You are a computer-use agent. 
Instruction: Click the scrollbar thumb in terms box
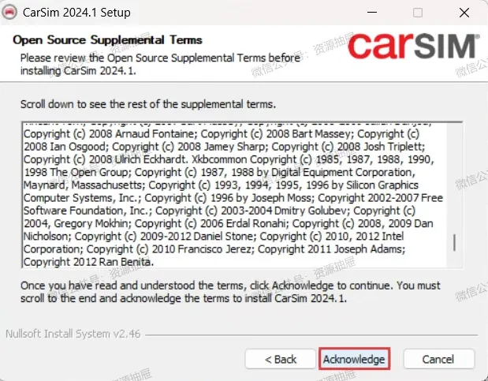pos(454,242)
